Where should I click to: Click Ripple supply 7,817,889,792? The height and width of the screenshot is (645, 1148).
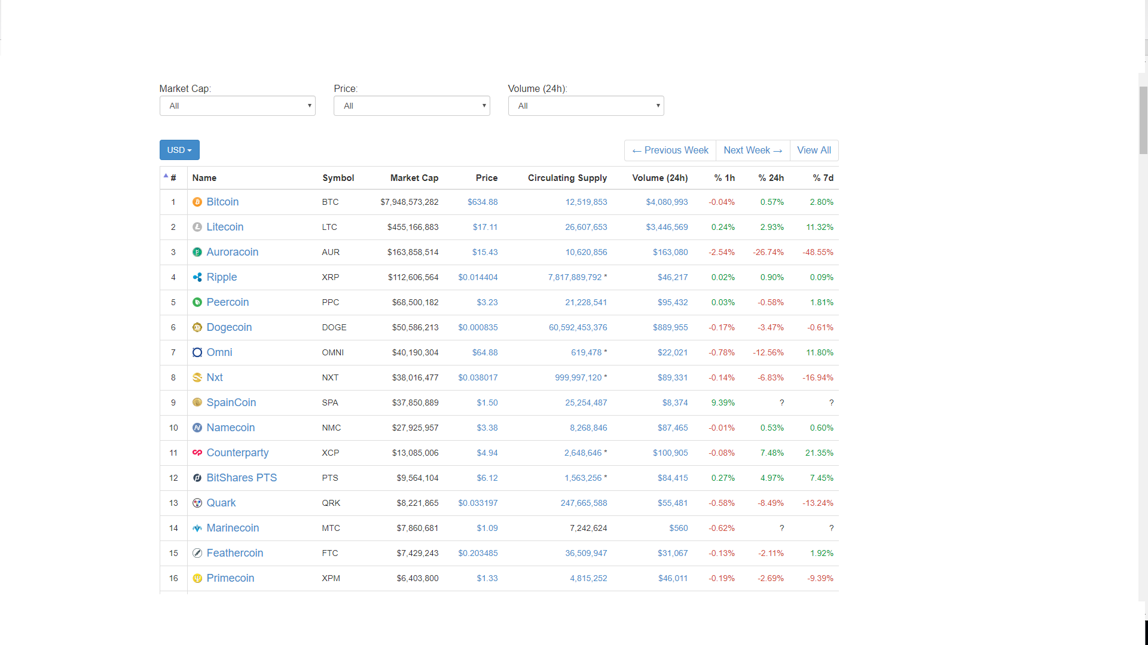point(575,277)
